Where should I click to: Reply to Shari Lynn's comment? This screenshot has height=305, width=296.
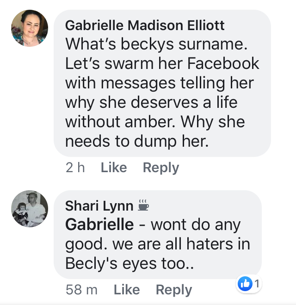pyautogui.click(x=174, y=290)
